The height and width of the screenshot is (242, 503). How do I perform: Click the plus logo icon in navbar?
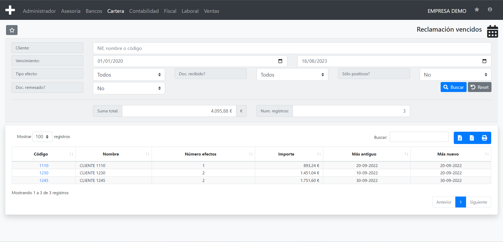point(10,10)
